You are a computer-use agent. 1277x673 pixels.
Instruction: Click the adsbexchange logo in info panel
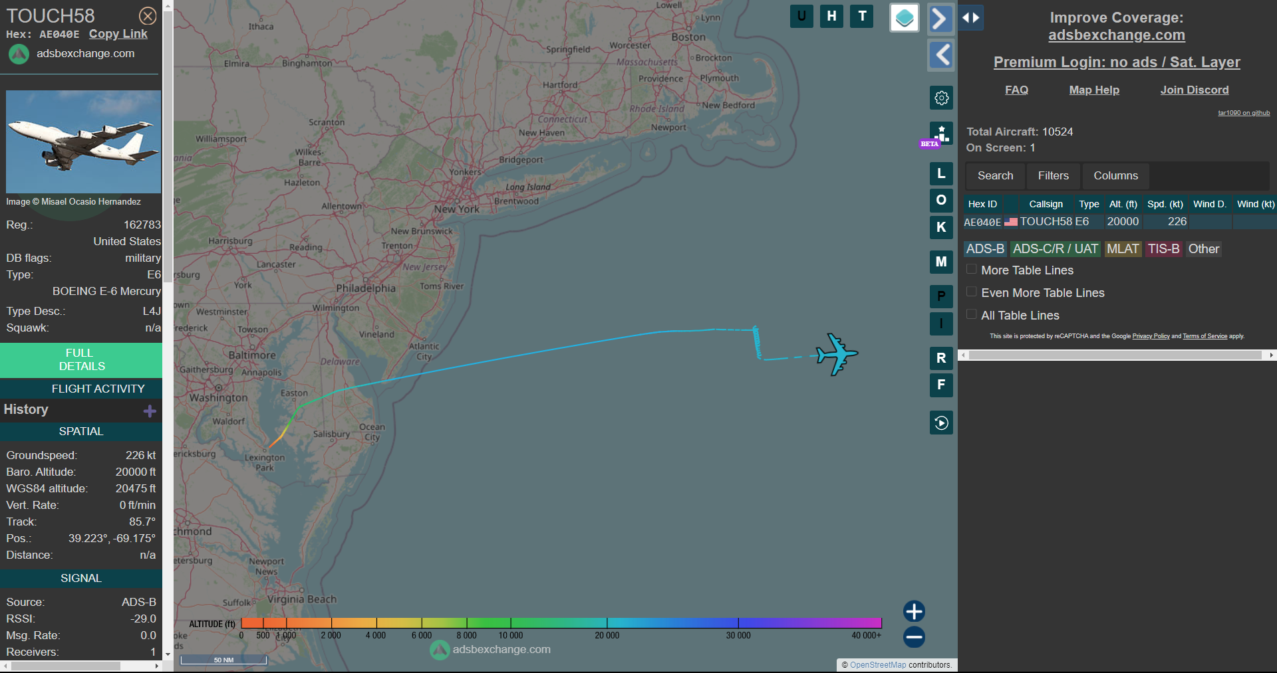pyautogui.click(x=19, y=54)
